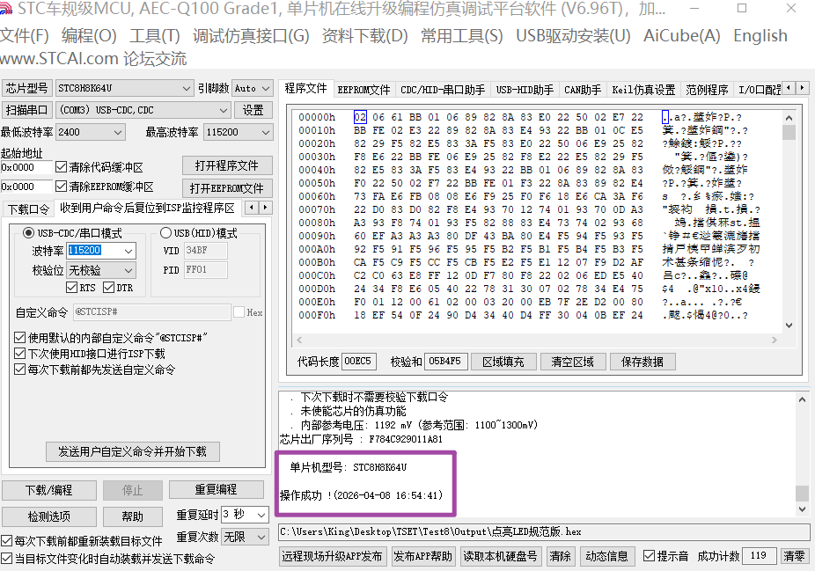This screenshot has width=815, height=571.
Task: Click hex view scroll-down arrow
Action: click(x=789, y=326)
